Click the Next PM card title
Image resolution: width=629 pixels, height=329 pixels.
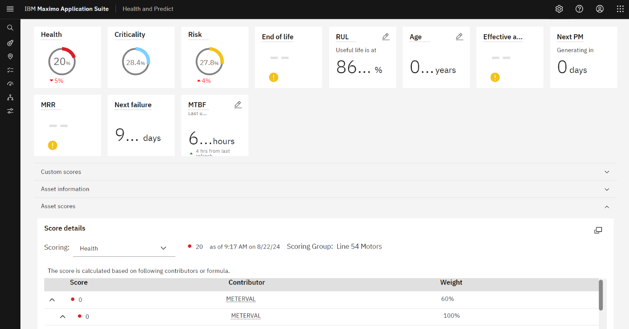(570, 37)
